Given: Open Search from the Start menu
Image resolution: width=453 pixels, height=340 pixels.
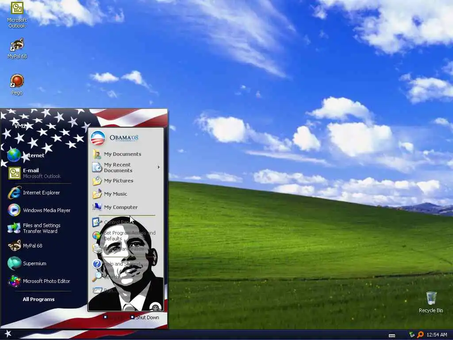Looking at the screenshot, I should 105,277.
